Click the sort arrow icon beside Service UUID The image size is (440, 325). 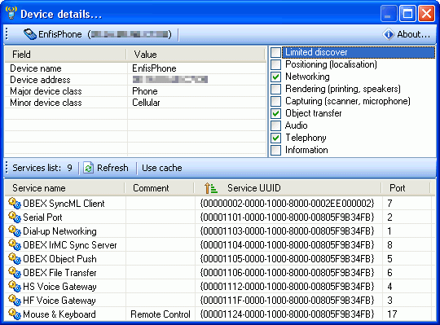(211, 188)
